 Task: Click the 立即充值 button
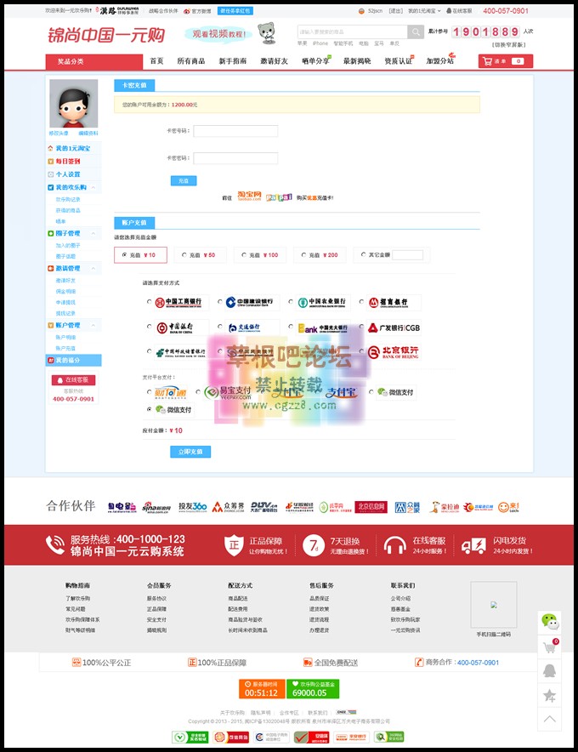click(190, 452)
